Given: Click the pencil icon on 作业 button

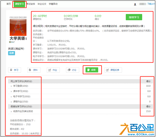Looking at the screenshot, I should point(50,70).
